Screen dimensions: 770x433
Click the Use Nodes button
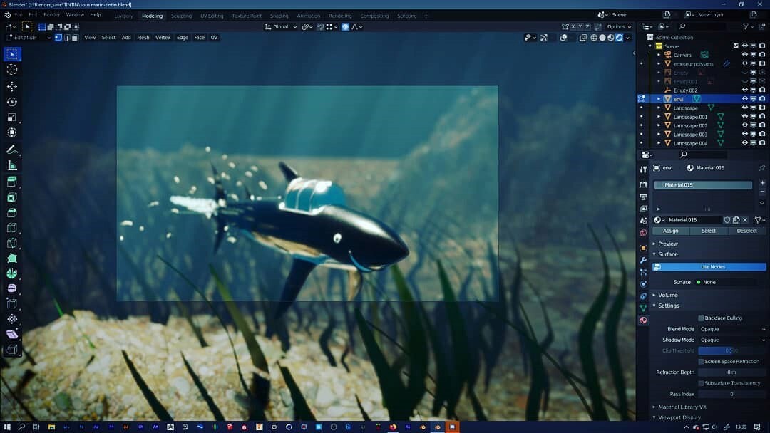[x=709, y=267]
